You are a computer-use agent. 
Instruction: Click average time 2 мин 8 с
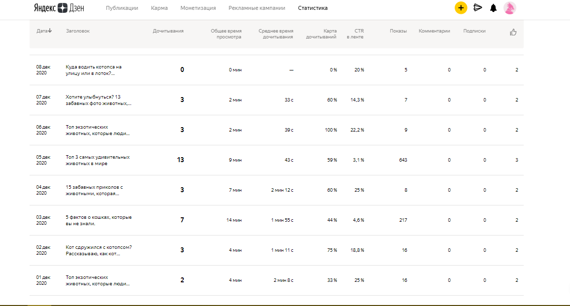click(x=283, y=280)
